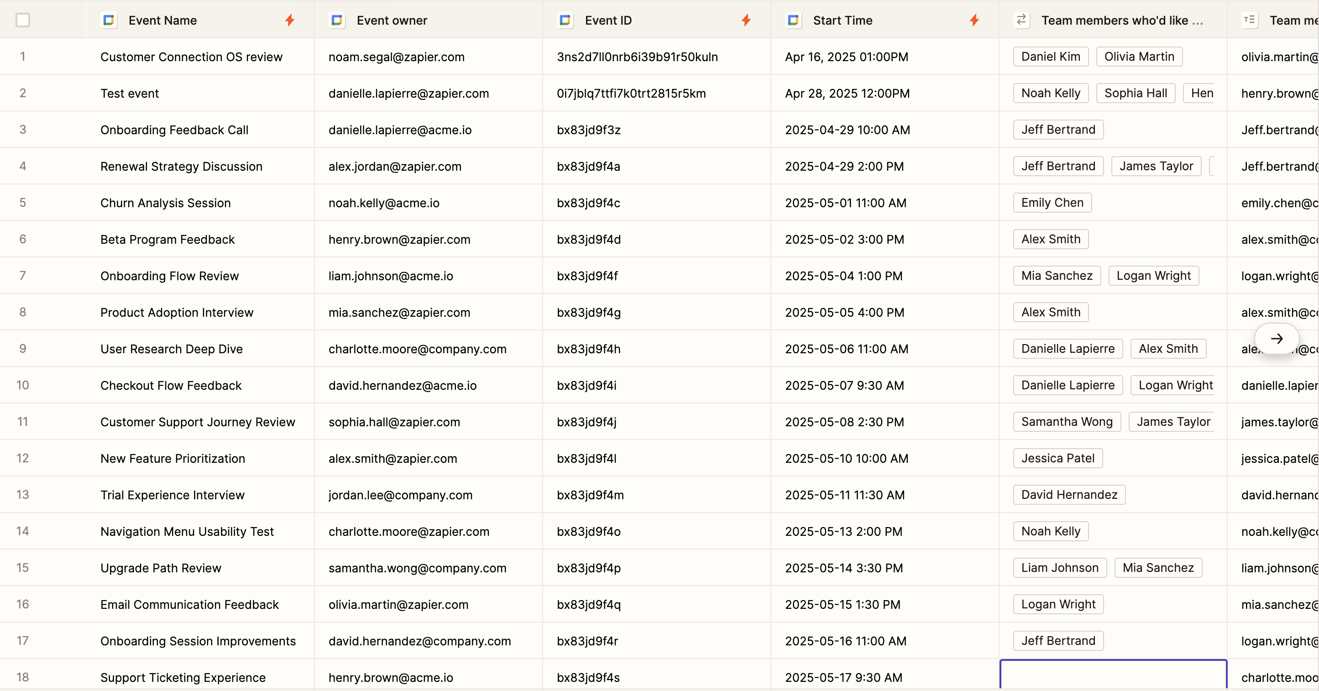Click empty Team members cell in row 18
The image size is (1319, 691).
(1113, 675)
